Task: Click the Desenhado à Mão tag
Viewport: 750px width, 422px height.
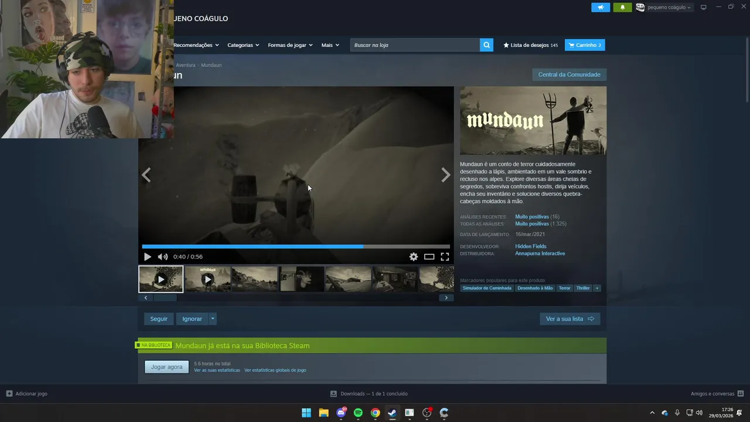Action: click(535, 288)
